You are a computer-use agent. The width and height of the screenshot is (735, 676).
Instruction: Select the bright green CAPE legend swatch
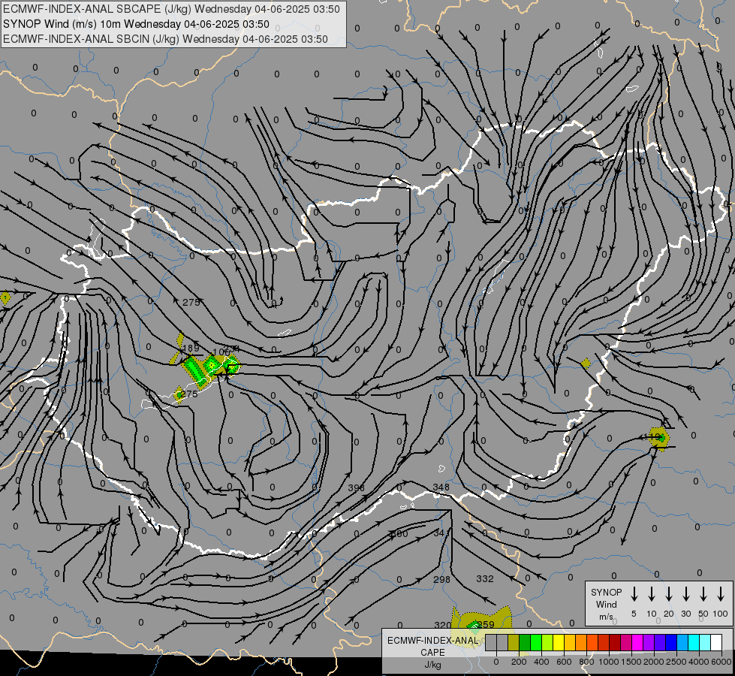click(536, 642)
